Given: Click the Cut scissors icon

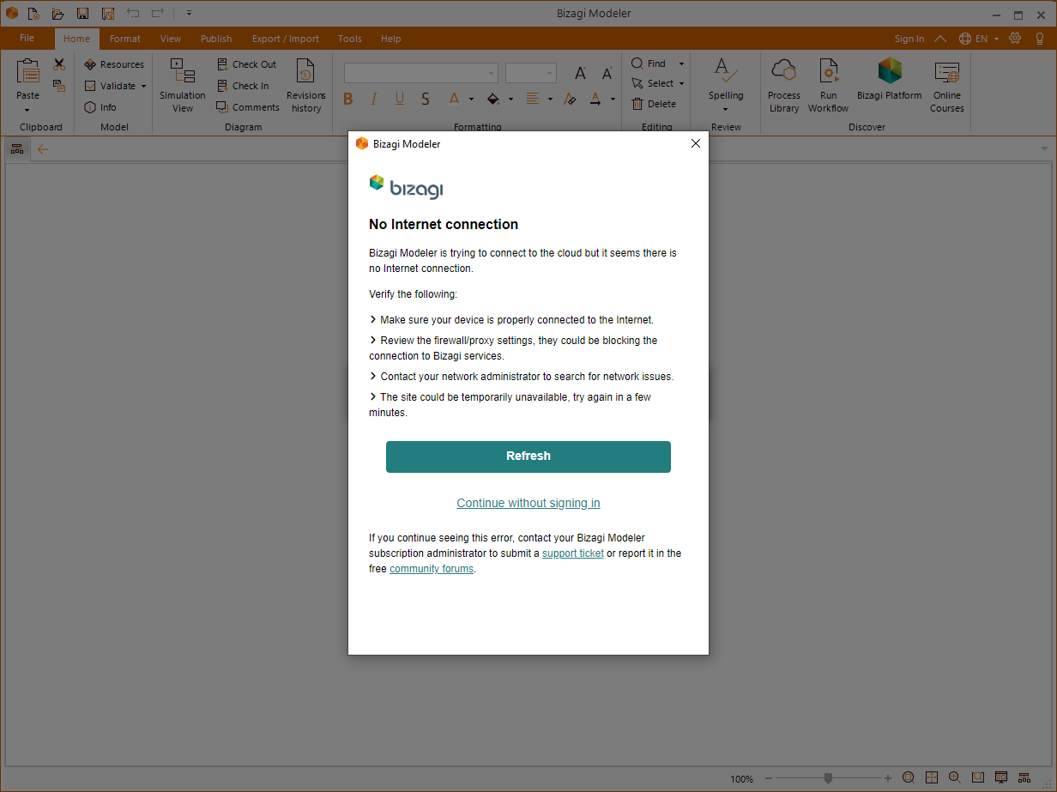Looking at the screenshot, I should pos(59,64).
